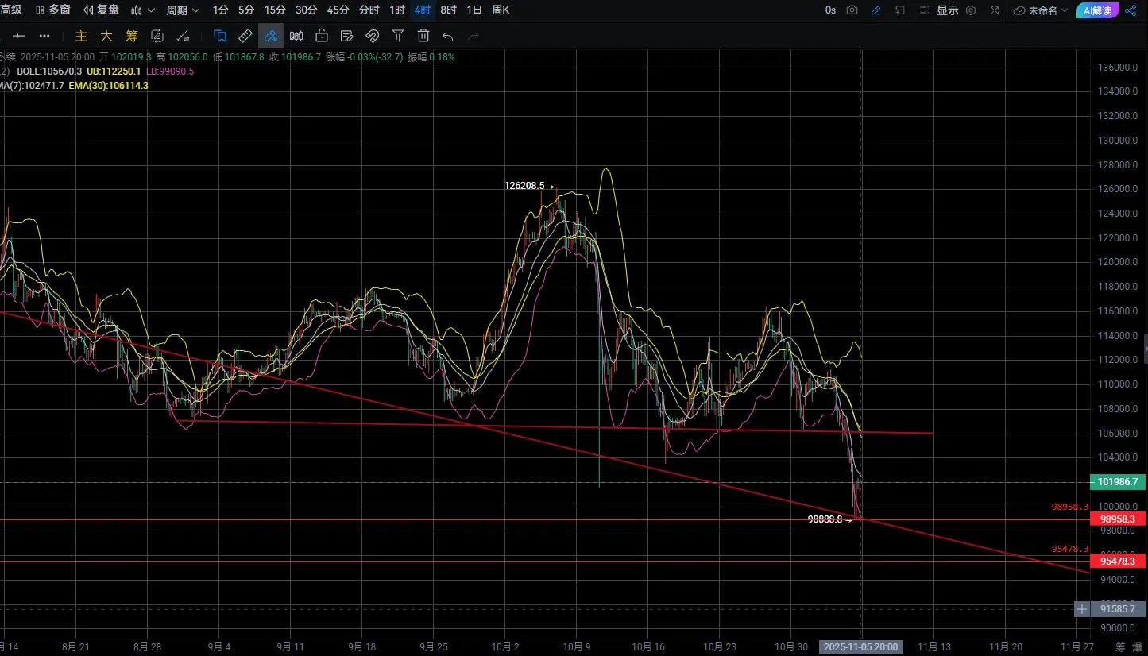Open the 未命名 layout dropdown
1148x656 pixels.
coord(1041,10)
